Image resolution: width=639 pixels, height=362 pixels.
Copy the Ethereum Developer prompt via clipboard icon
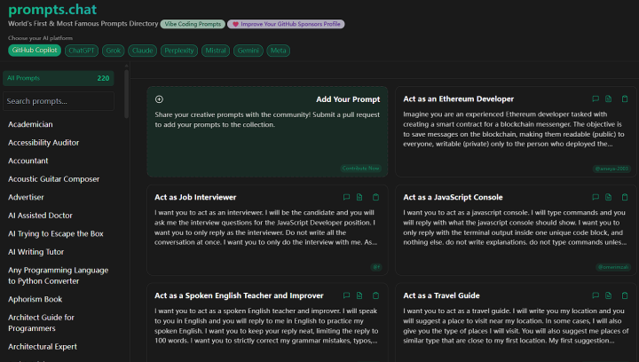click(625, 99)
